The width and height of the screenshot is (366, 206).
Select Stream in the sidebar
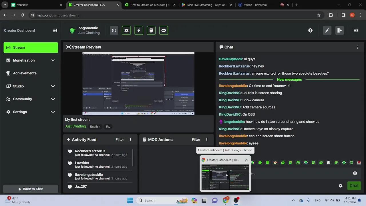[x=31, y=47]
